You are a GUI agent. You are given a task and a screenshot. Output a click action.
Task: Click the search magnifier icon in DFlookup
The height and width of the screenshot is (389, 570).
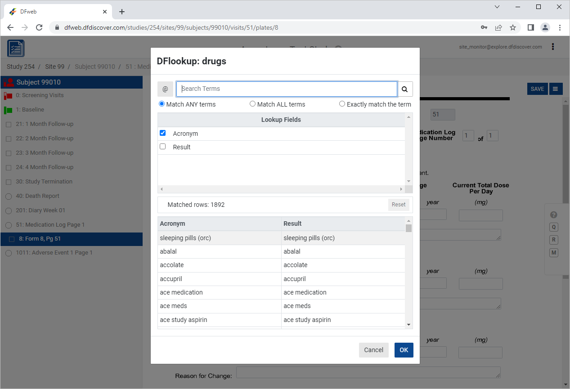coord(405,89)
